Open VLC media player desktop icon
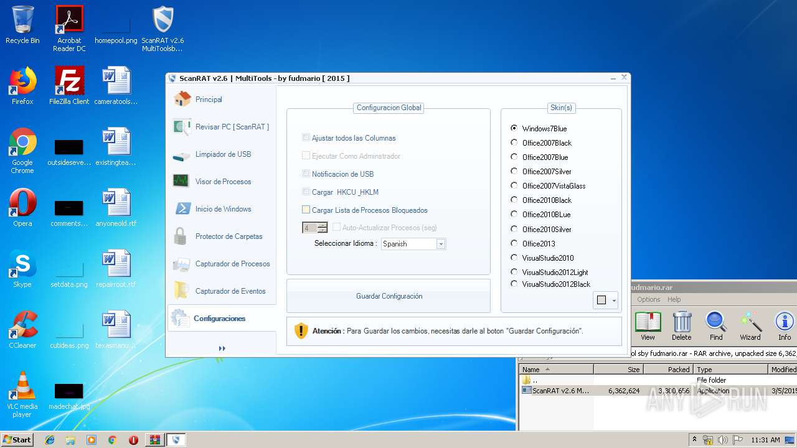 [x=22, y=394]
